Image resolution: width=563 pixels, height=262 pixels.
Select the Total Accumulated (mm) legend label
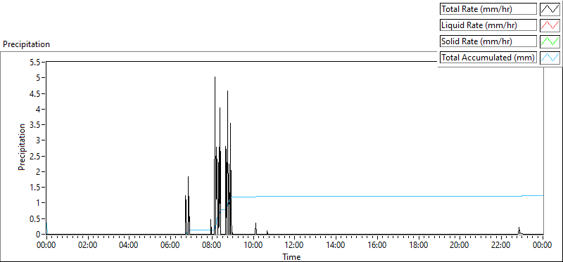(x=488, y=58)
